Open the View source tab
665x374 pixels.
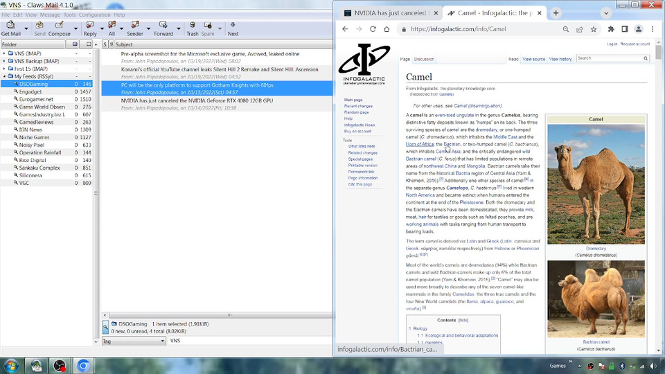pos(533,59)
